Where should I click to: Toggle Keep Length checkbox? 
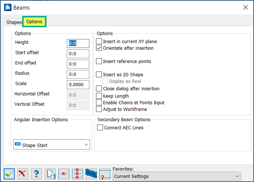click(99, 96)
